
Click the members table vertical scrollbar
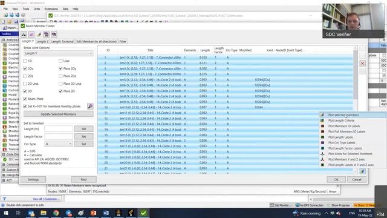tap(356, 74)
